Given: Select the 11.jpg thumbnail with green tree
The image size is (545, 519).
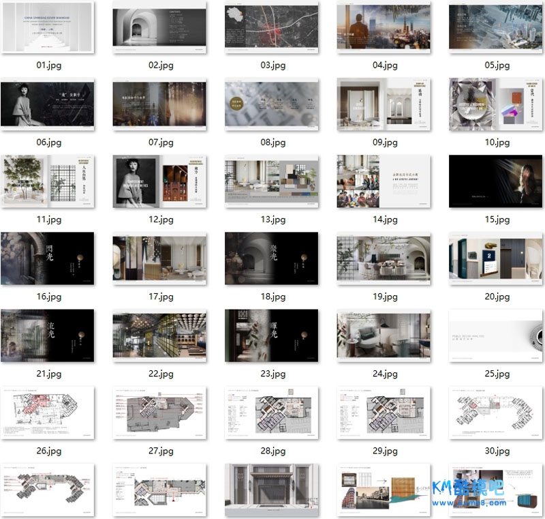Looking at the screenshot, I should click(x=48, y=182).
